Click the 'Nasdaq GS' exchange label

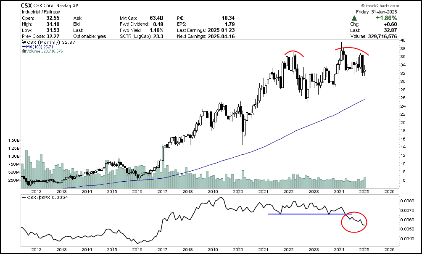(x=67, y=5)
